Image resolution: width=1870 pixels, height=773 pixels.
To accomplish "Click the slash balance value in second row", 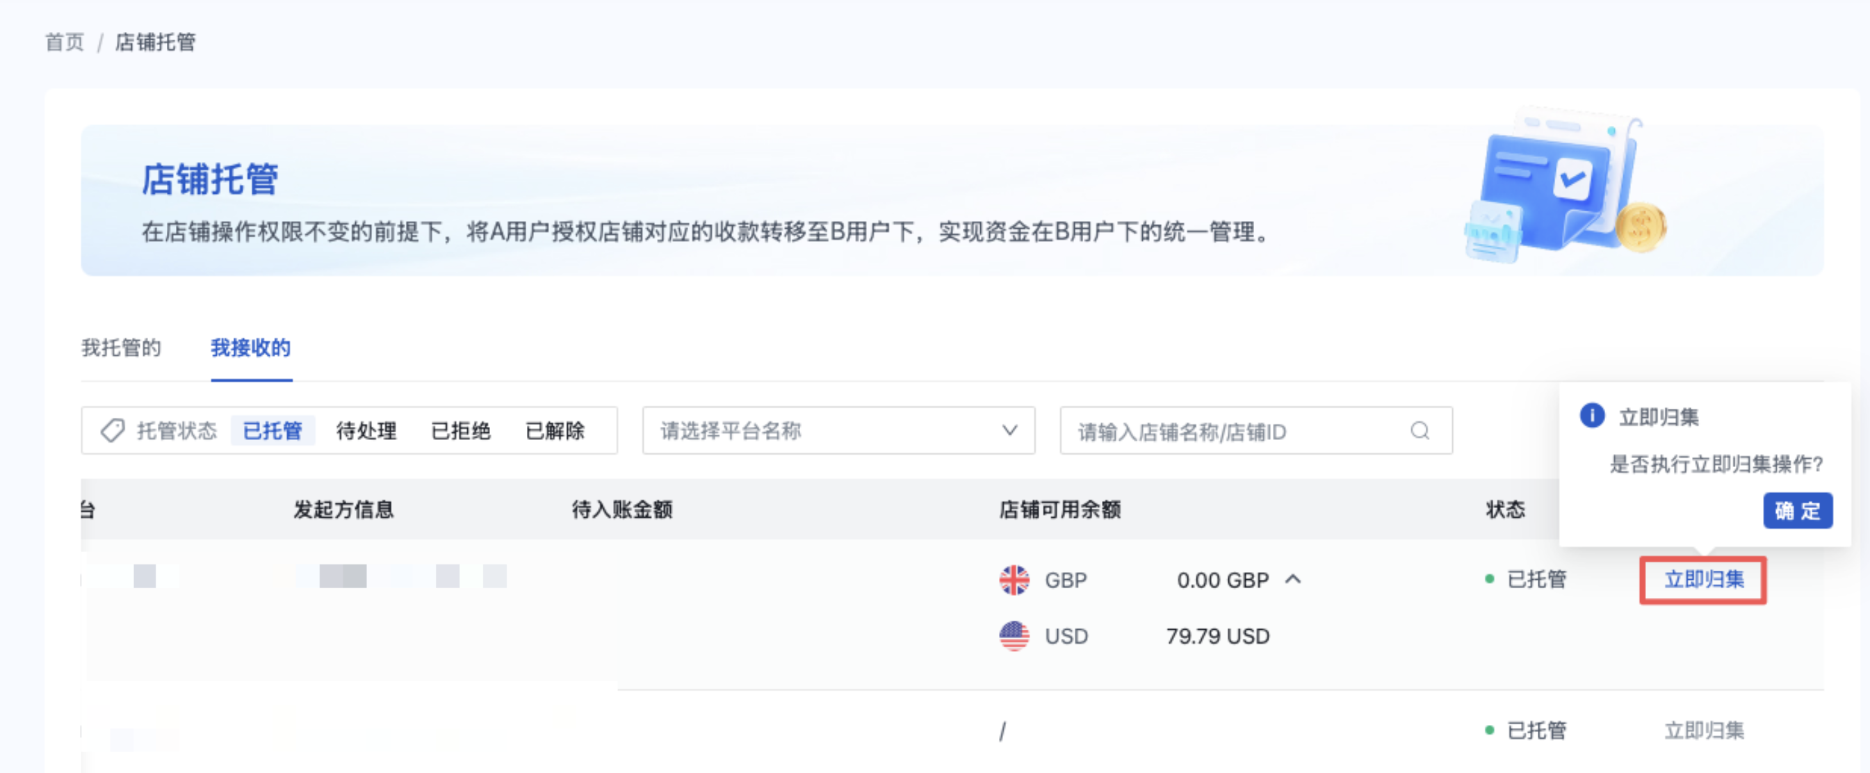I will (x=1002, y=731).
